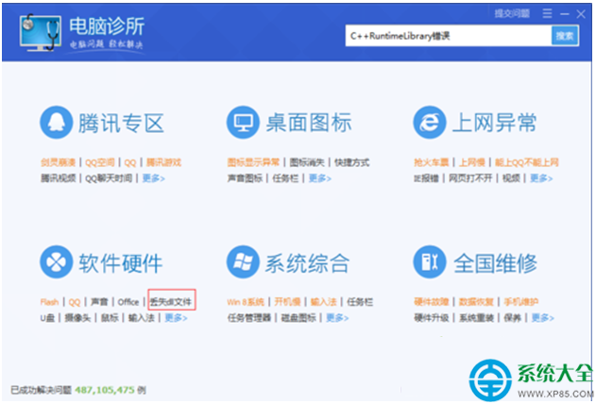Open the U盘 link
The image size is (596, 404).
[x=47, y=318]
